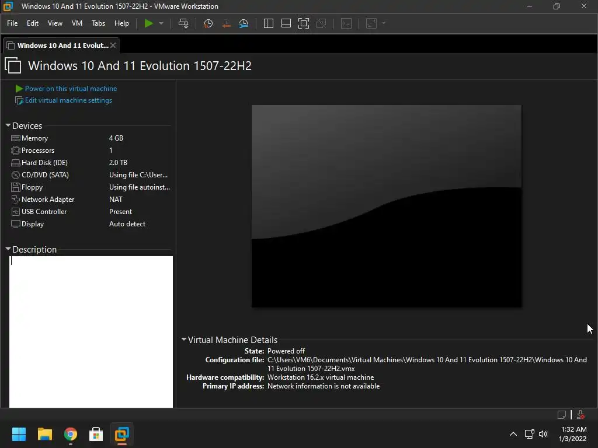Click into the Description text box
The image size is (598, 448).
[91, 331]
